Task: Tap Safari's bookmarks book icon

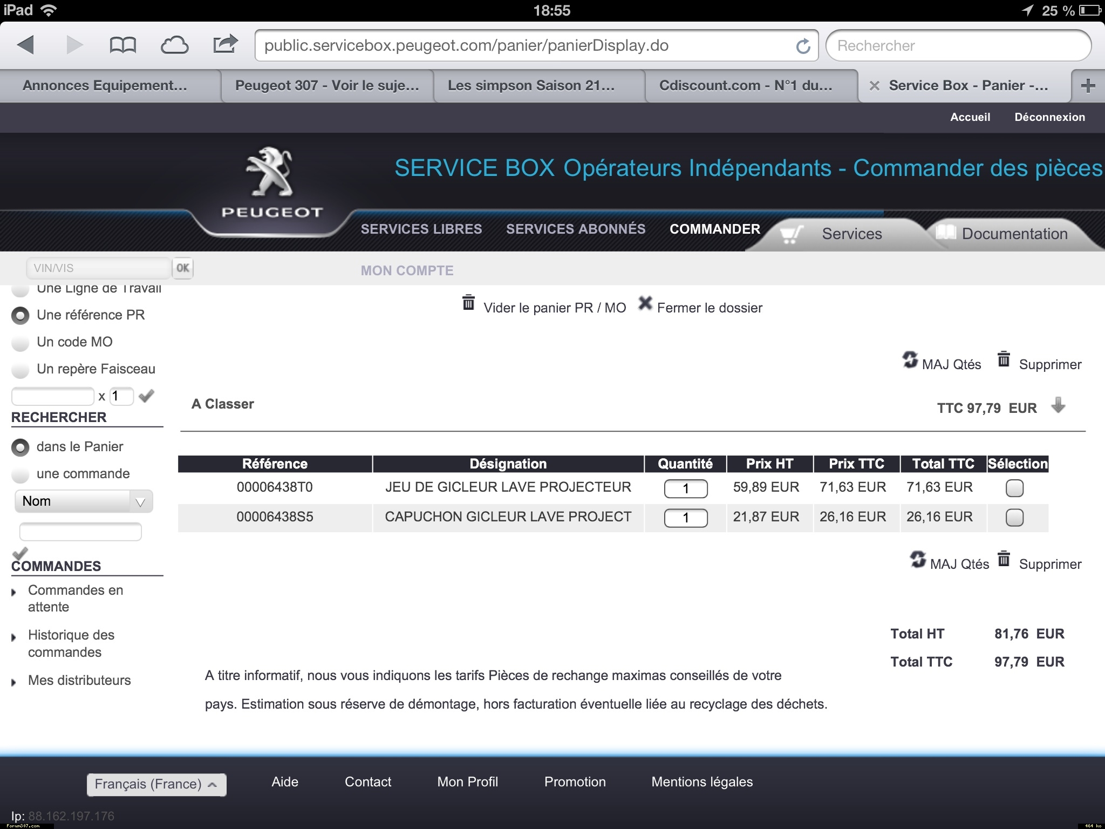Action: 122,45
